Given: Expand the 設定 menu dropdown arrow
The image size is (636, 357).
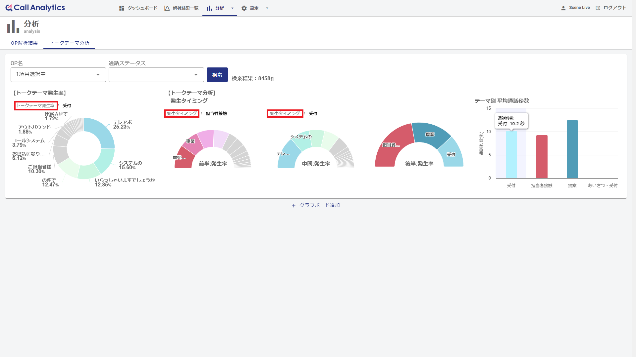Looking at the screenshot, I should pyautogui.click(x=267, y=8).
